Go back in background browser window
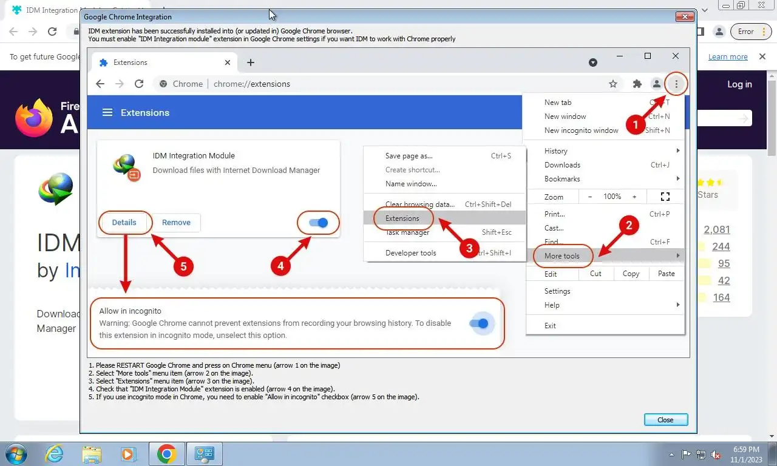The image size is (777, 466). 13,32
